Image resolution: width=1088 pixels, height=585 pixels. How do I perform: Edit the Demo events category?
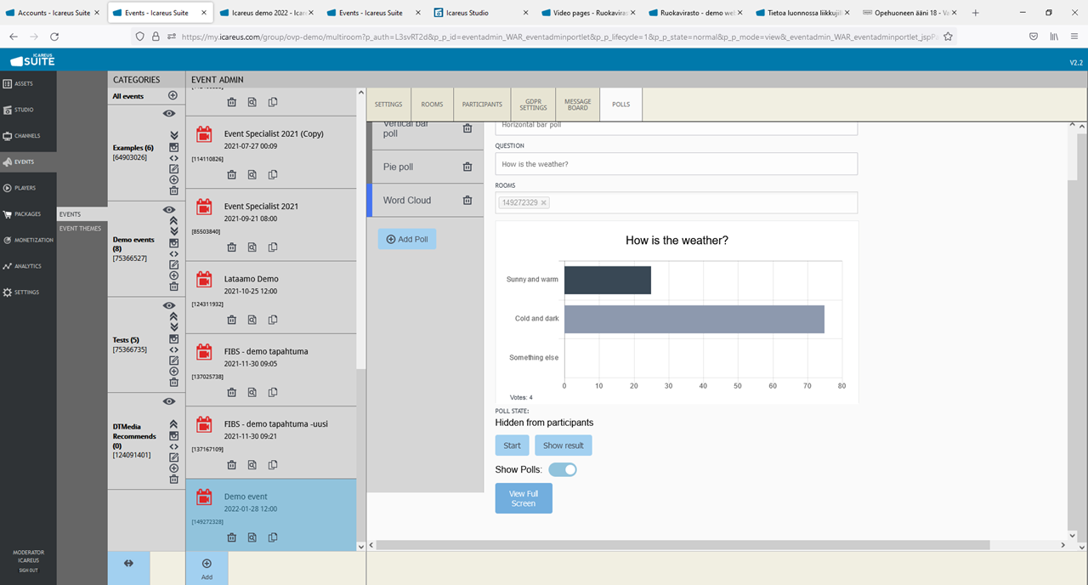click(x=173, y=265)
